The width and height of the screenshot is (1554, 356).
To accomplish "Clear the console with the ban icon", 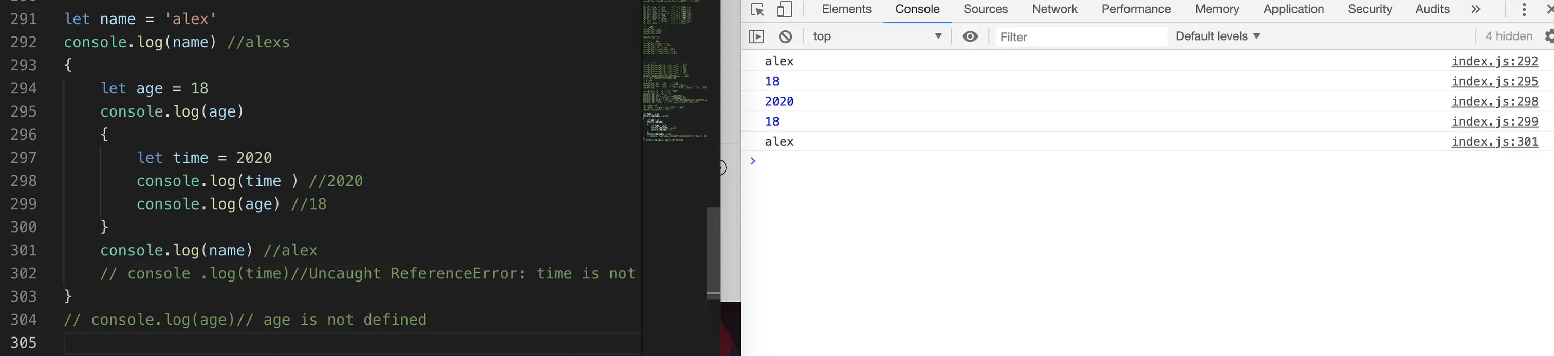I will coord(785,37).
